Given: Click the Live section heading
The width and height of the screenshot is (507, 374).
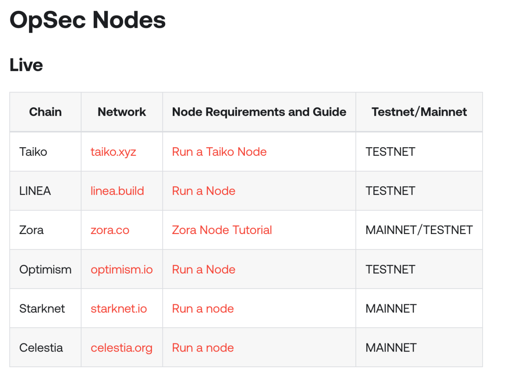Looking at the screenshot, I should pos(26,65).
